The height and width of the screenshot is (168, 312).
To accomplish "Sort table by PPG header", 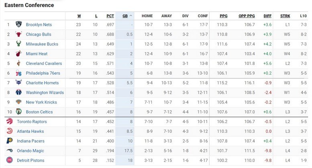I will coord(223,16).
